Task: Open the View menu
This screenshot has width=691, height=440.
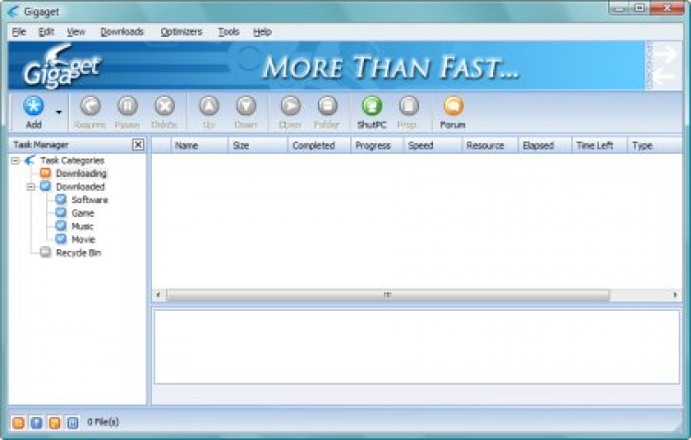Action: (x=76, y=31)
